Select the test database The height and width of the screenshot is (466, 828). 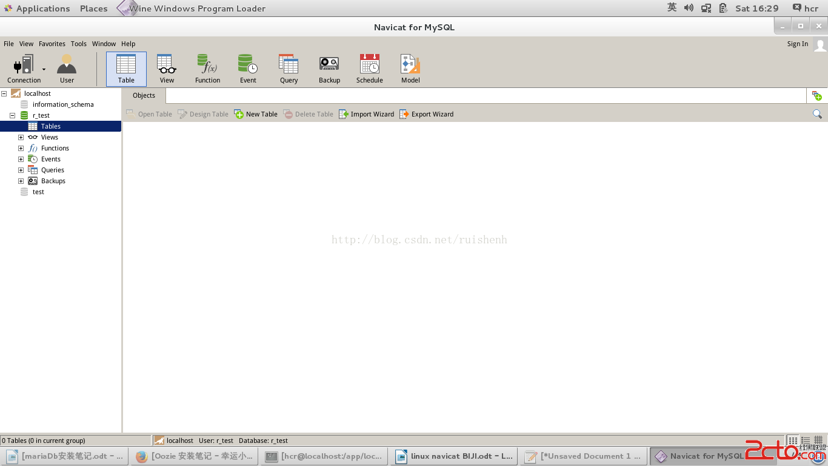pos(38,192)
